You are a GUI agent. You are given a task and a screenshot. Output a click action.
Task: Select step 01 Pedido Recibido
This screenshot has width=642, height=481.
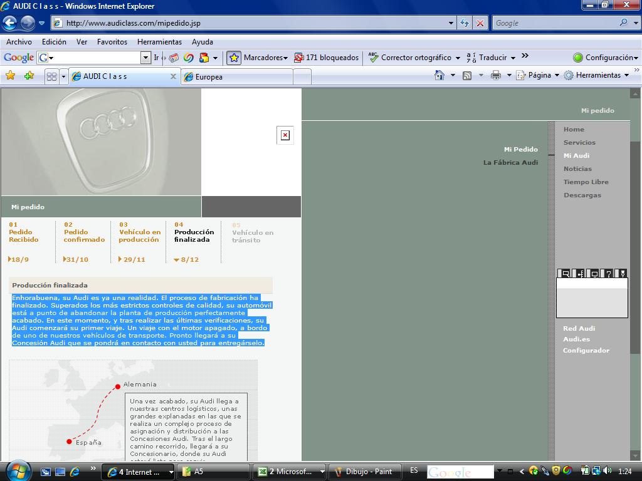24,232
